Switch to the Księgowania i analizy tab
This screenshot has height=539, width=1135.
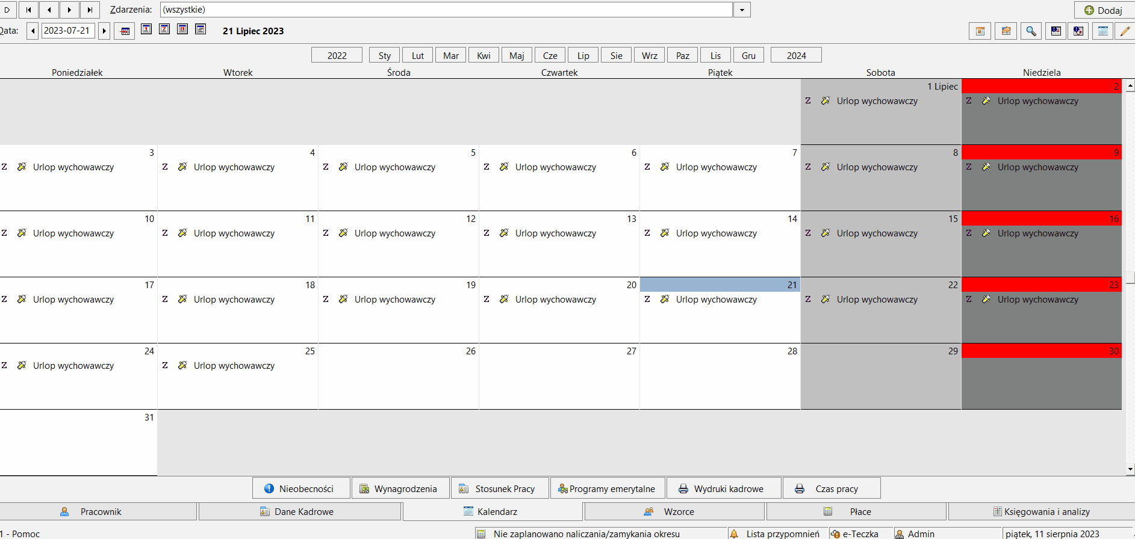click(x=1042, y=511)
